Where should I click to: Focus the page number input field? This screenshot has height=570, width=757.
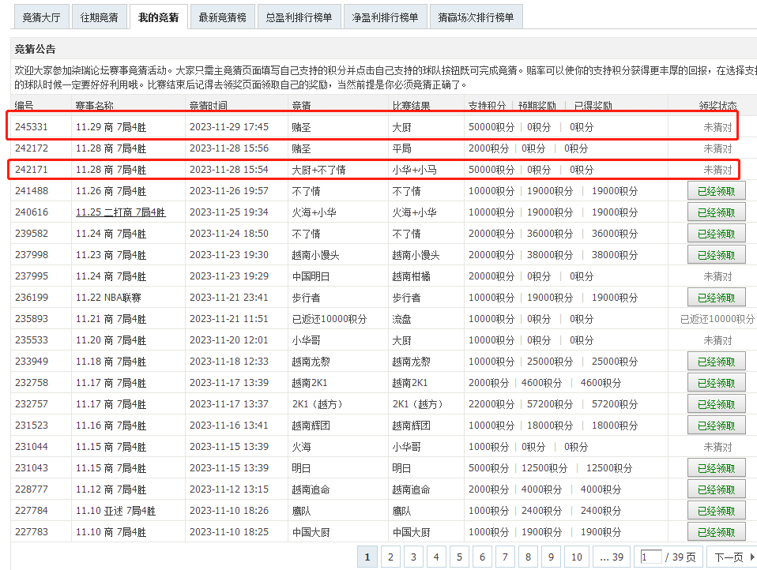click(x=651, y=557)
